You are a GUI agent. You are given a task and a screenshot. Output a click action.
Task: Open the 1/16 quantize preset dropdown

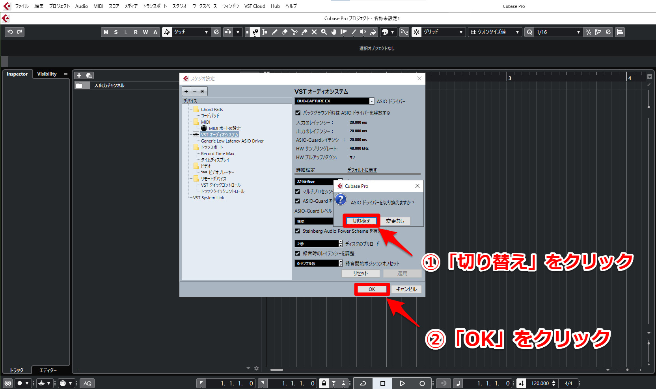pos(558,32)
